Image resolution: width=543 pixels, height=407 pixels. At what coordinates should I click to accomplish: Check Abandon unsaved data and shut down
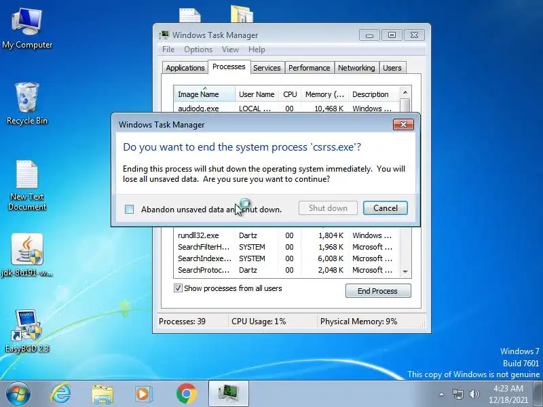pyautogui.click(x=129, y=209)
